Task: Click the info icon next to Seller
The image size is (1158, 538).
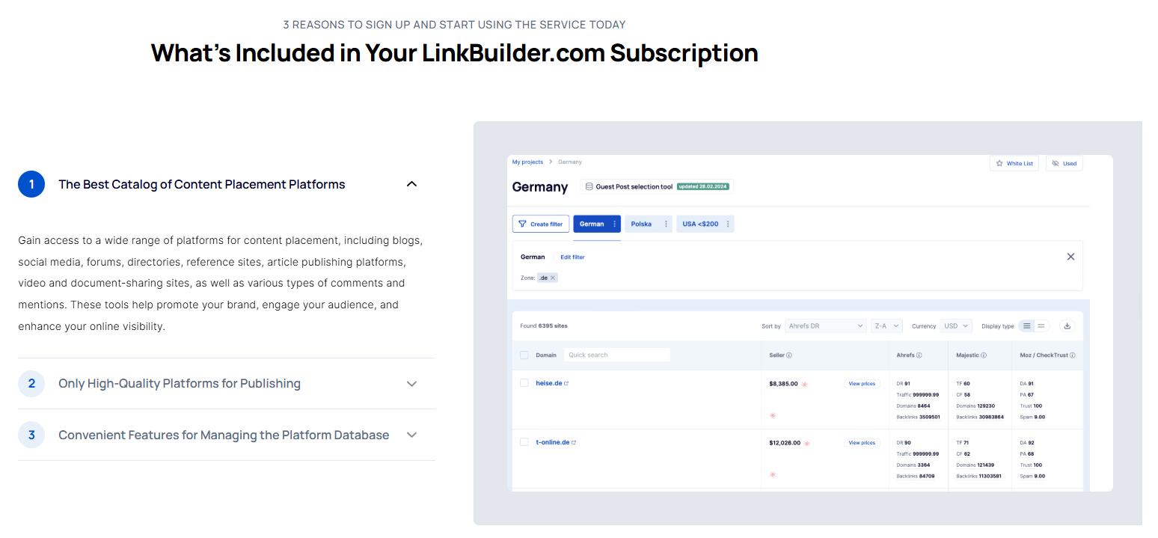Action: (x=789, y=355)
